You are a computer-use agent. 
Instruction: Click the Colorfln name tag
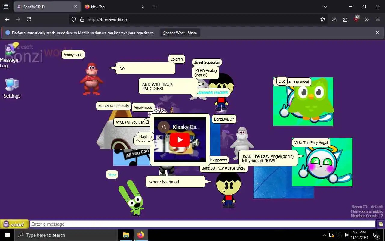pyautogui.click(x=177, y=59)
